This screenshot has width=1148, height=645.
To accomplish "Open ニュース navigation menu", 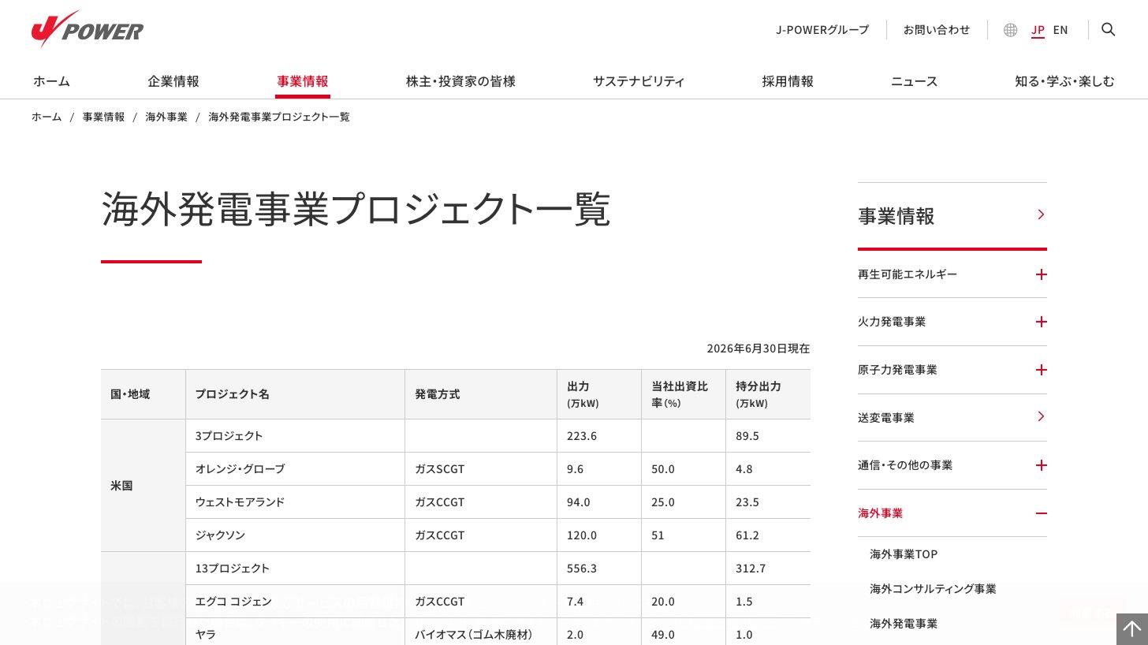I will (914, 81).
